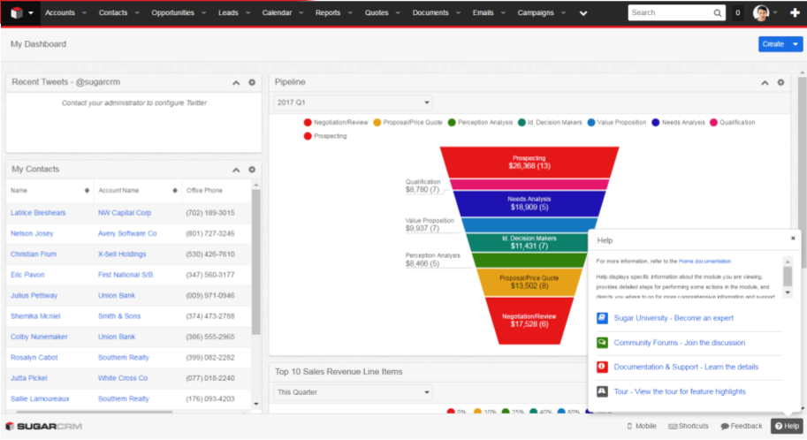This screenshot has width=807, height=440.
Task: Open Mobile in the footer
Action: pyautogui.click(x=642, y=426)
